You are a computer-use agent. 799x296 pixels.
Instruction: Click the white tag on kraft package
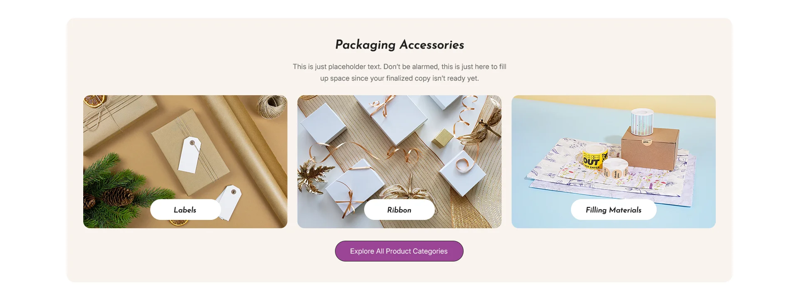[190, 154]
